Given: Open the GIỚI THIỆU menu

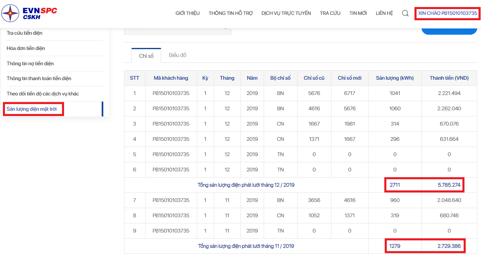Looking at the screenshot, I should [x=187, y=13].
